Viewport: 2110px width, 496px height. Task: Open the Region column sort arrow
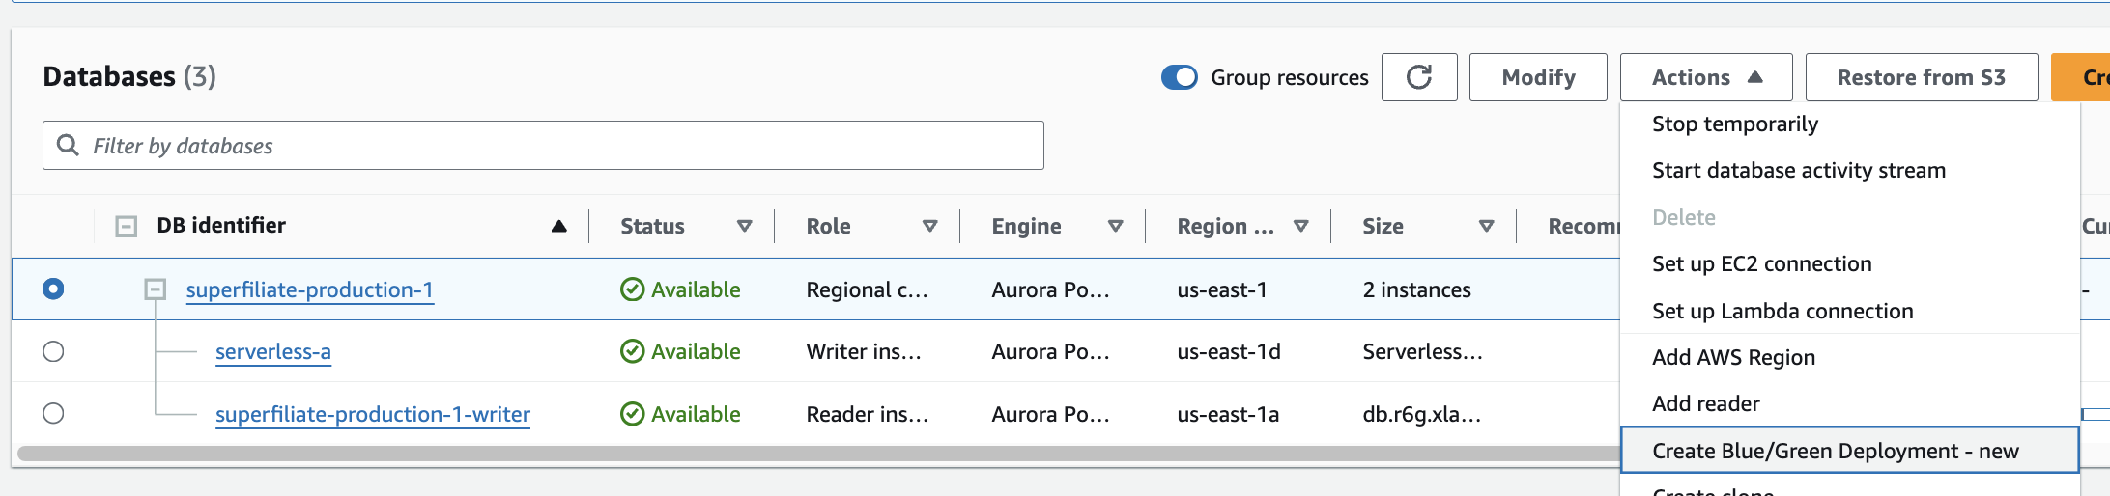pyautogui.click(x=1300, y=226)
